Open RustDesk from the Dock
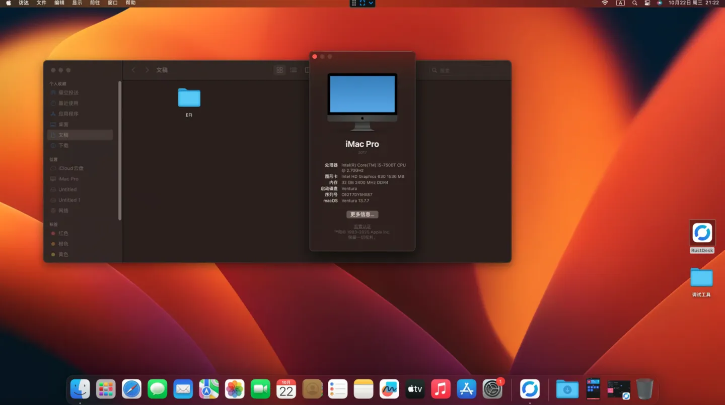 [x=529, y=388]
